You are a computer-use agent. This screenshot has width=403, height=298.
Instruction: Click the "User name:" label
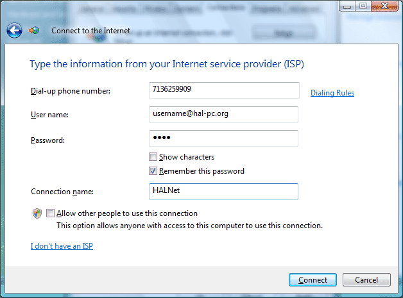[49, 115]
